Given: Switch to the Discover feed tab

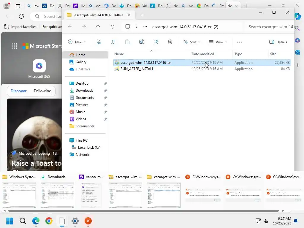Looking at the screenshot, I should click(19, 91).
